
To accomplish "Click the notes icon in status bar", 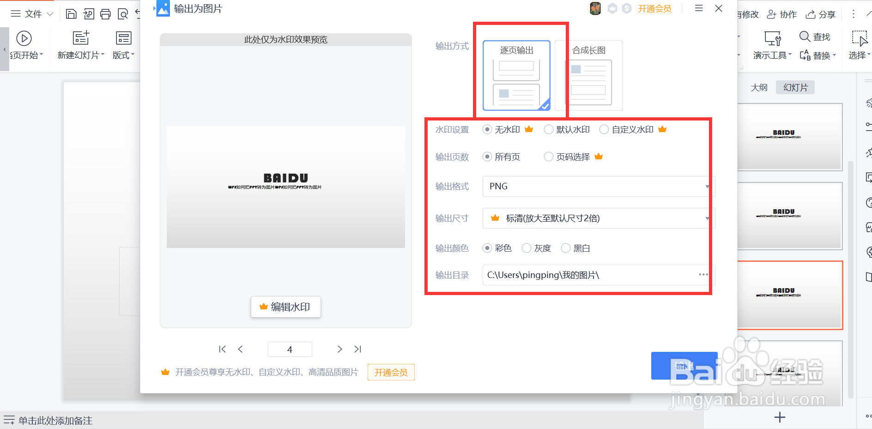I will [9, 420].
